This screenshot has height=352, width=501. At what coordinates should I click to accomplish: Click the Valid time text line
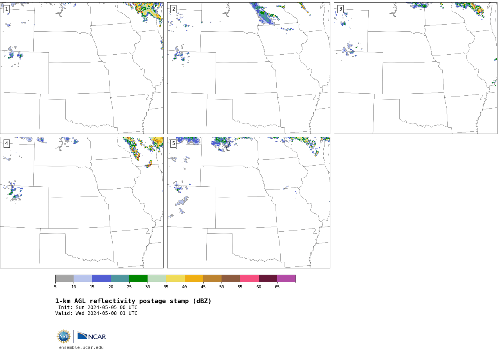point(96,313)
